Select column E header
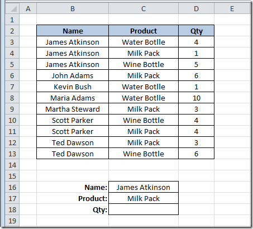The height and width of the screenshot is (229, 253). [x=232, y=9]
